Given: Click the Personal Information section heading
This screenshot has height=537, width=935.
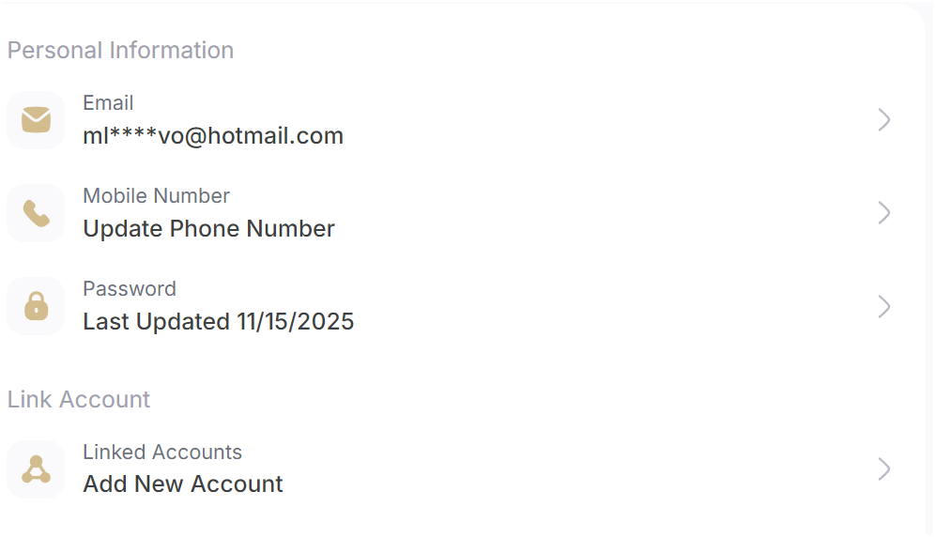Looking at the screenshot, I should pos(120,50).
